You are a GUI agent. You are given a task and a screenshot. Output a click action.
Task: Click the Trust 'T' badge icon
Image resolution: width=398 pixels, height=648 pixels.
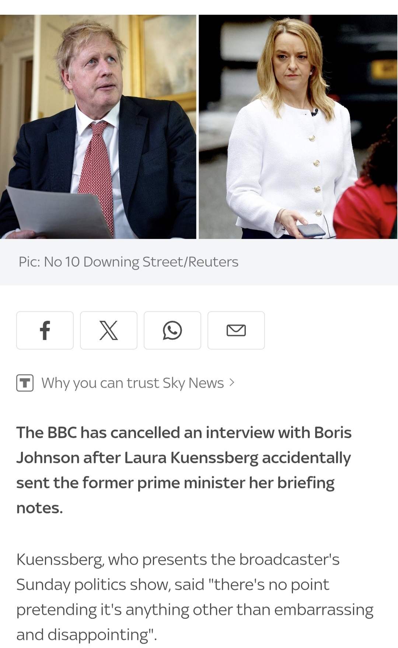(25, 383)
